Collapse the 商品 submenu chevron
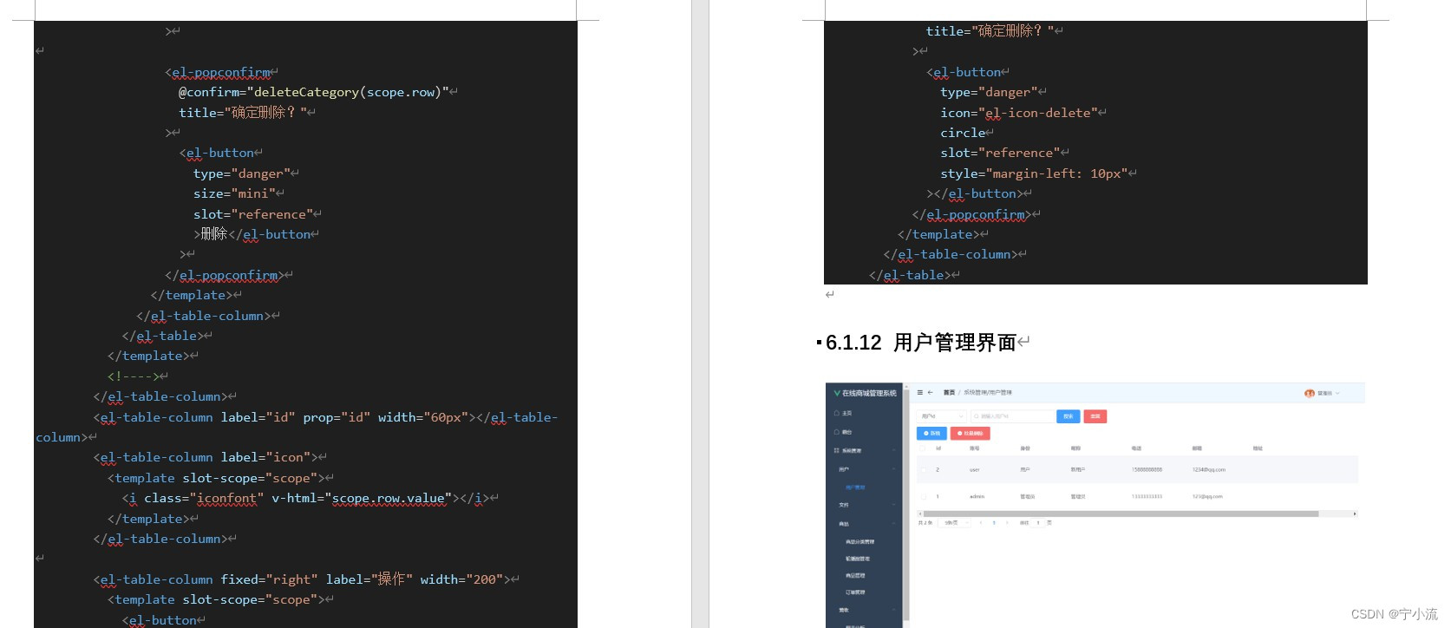 pos(894,524)
